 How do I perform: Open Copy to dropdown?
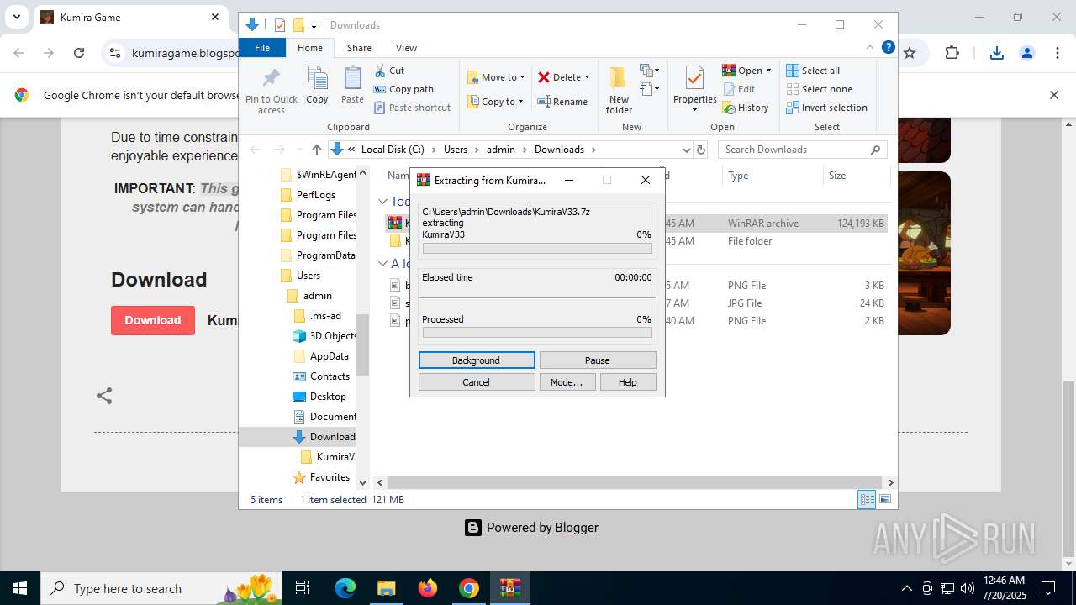pyautogui.click(x=495, y=102)
